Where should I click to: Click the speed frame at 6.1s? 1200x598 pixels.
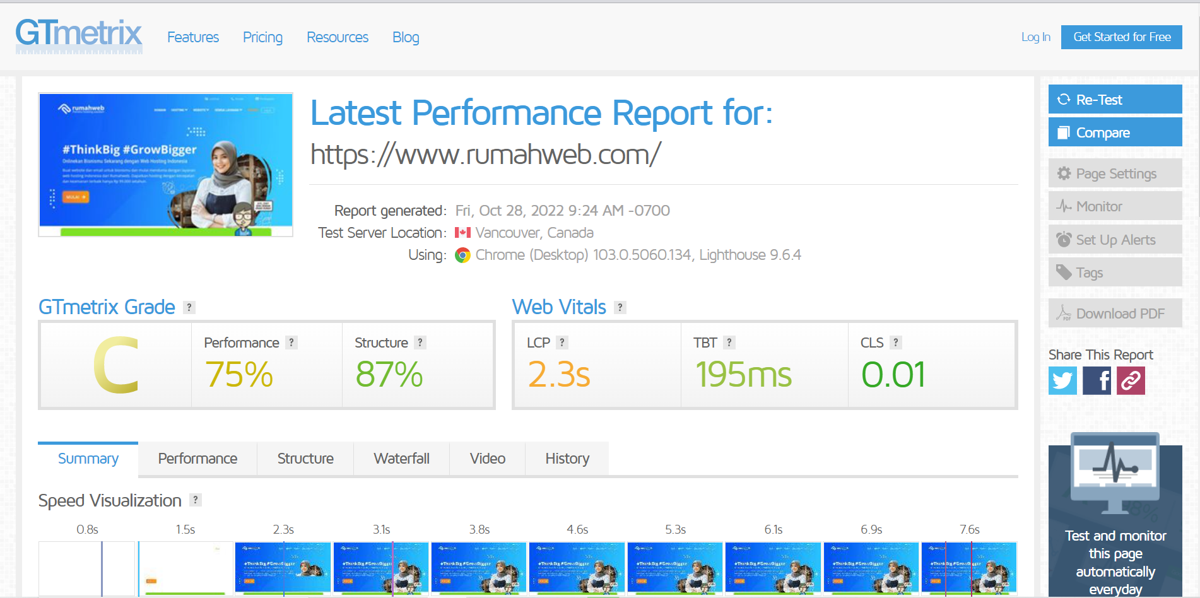(x=773, y=568)
